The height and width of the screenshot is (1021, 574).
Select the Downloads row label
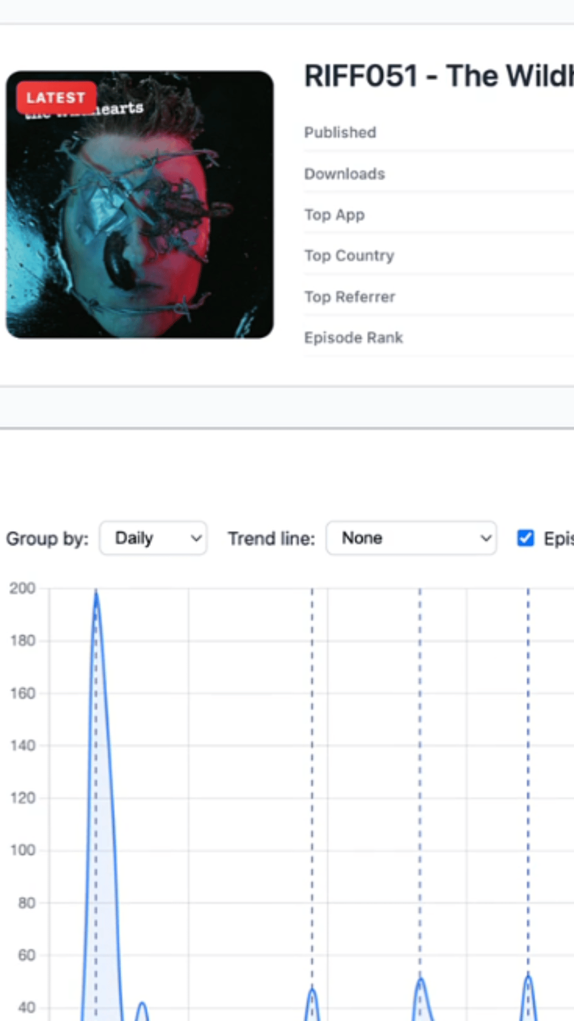(344, 174)
